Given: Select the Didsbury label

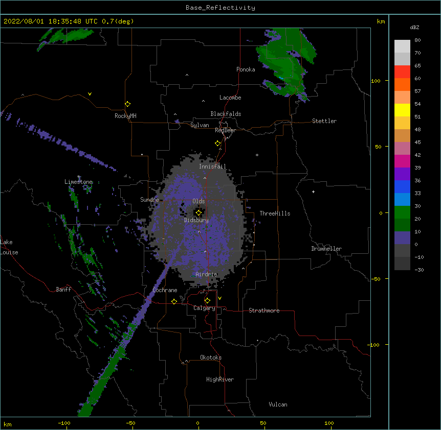Looking at the screenshot, I should click(x=196, y=220).
